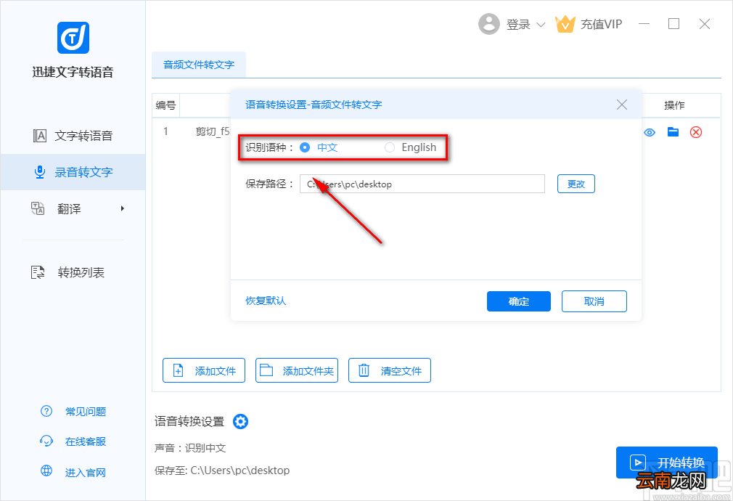Open the 语音转换设置 gear icon

click(240, 421)
